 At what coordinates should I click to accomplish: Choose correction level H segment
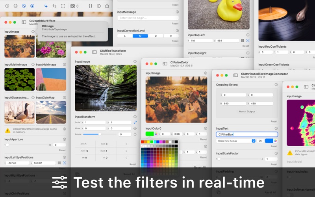coord(171,36)
